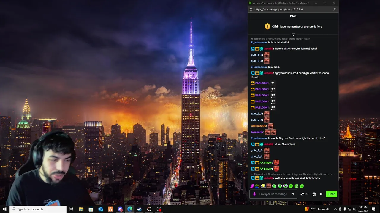
Task: Click inside 'Envoyer un message' field
Action: click(x=273, y=194)
